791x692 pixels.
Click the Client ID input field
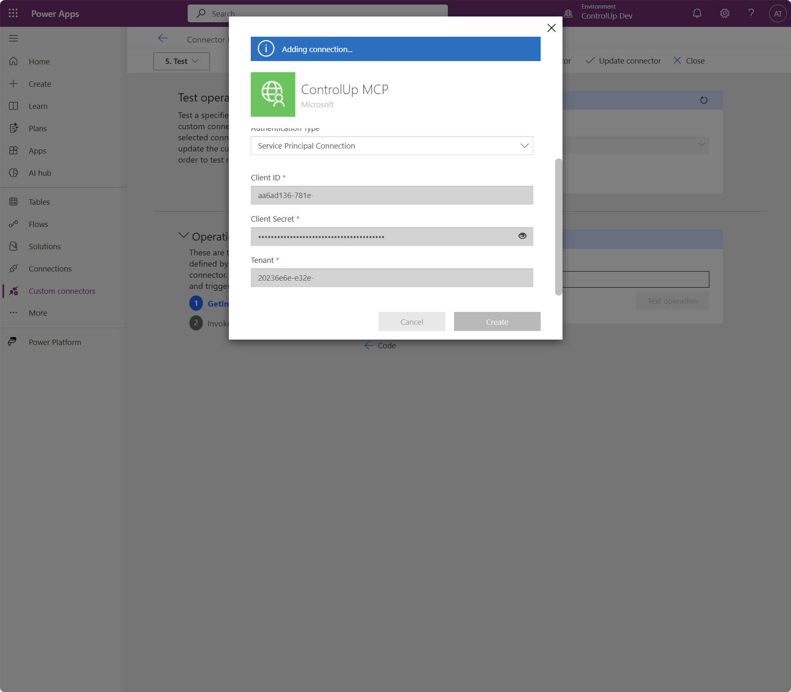point(392,195)
